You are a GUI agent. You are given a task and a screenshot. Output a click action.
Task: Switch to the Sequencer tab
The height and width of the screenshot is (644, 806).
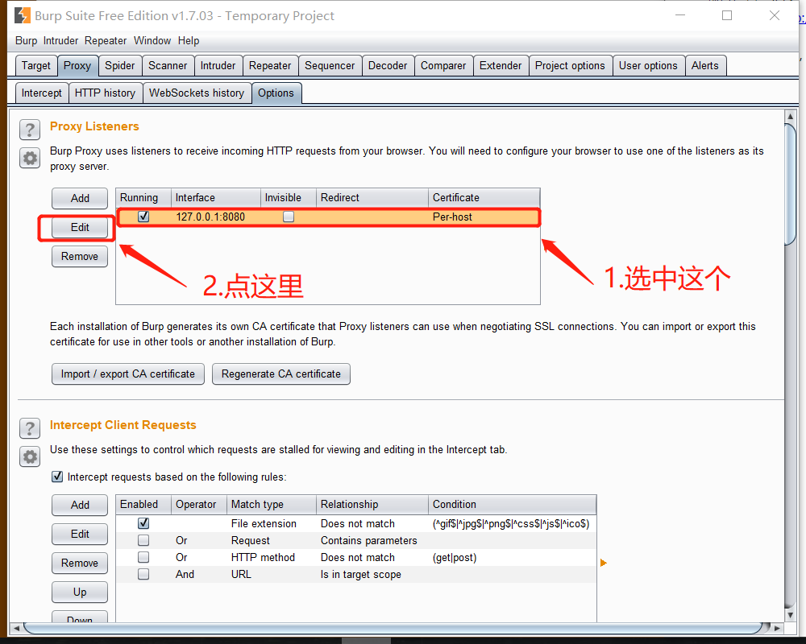pos(330,66)
